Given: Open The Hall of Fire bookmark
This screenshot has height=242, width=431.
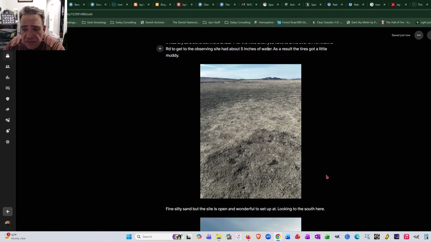Looking at the screenshot, I should pos(396,23).
